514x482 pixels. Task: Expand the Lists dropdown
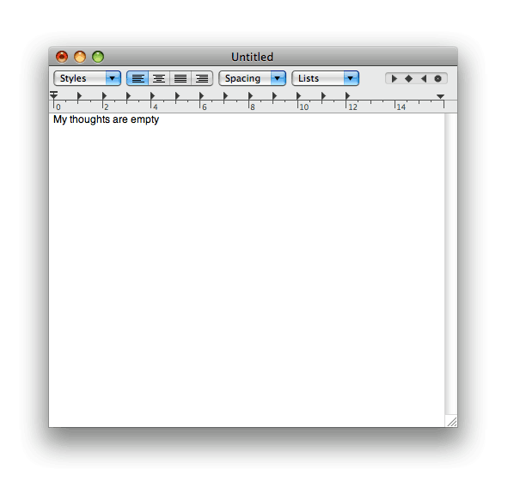click(x=326, y=79)
